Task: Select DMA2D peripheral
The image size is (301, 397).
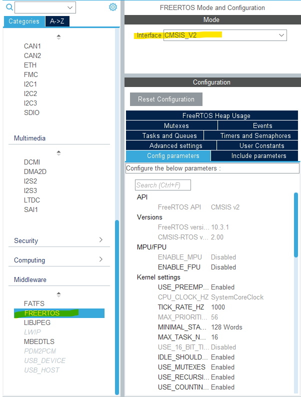Action: click(x=35, y=171)
